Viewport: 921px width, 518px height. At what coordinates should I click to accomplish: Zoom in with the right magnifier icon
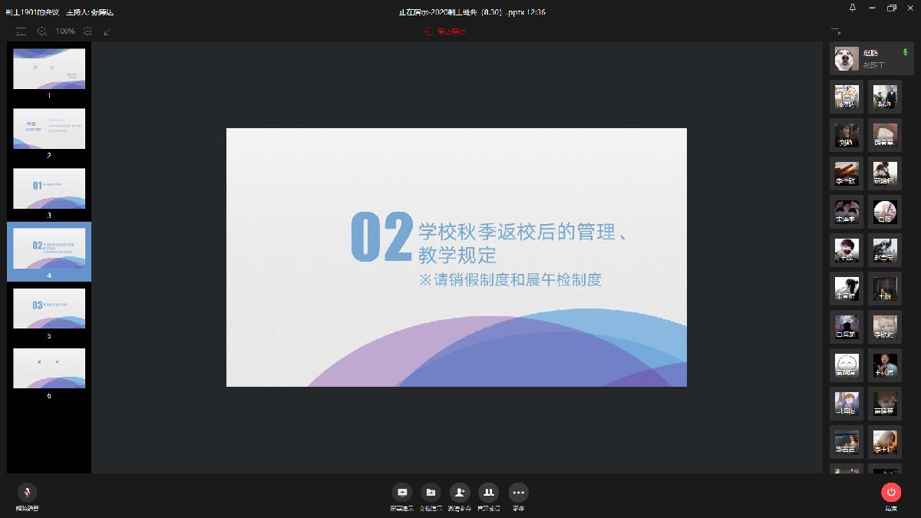tap(87, 31)
